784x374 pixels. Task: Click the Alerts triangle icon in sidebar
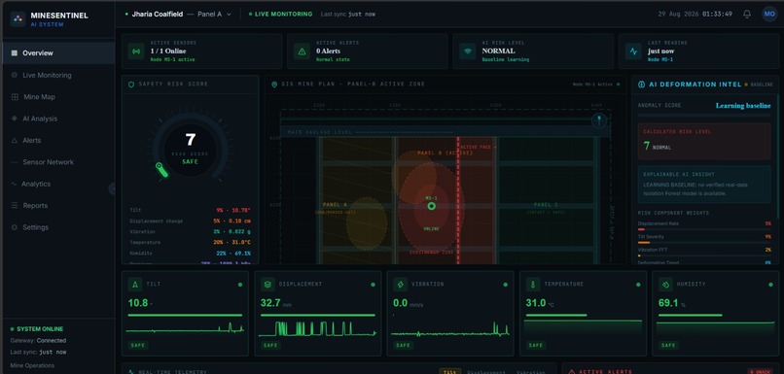14,140
